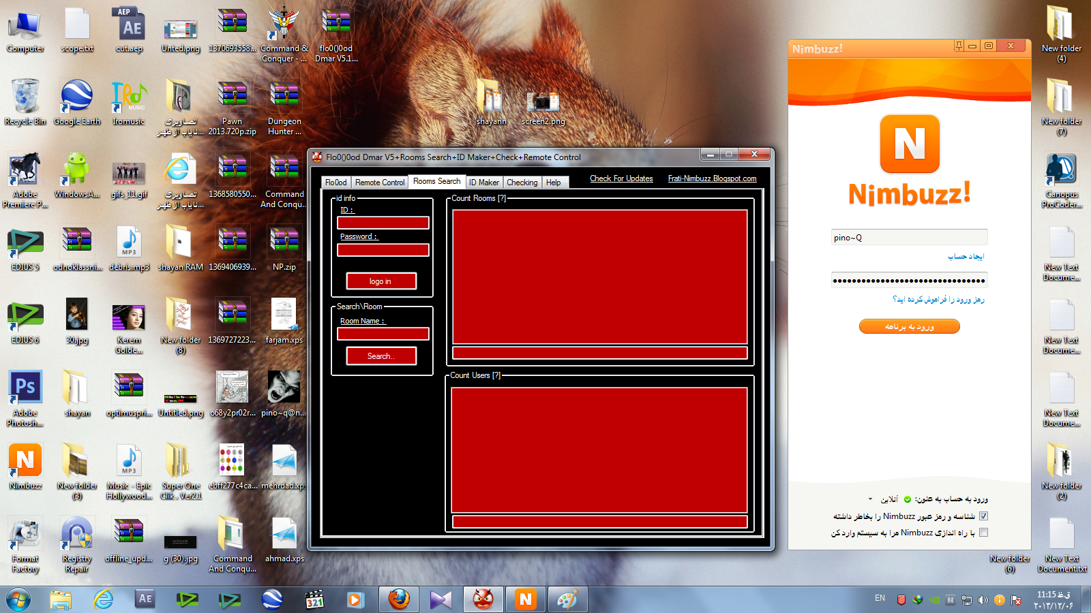Screen dimensions: 1091x613
Task: Click the Room Name input field
Action: [x=383, y=334]
